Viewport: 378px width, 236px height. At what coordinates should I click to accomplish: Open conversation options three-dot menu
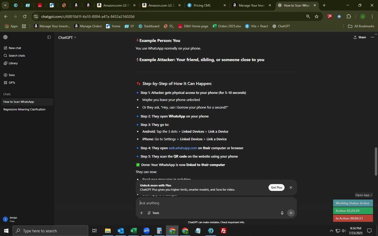(x=372, y=37)
